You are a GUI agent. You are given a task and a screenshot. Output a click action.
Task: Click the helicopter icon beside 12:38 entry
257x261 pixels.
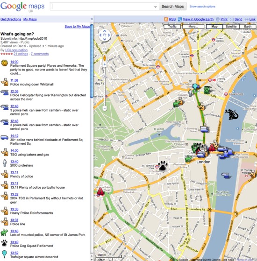point(5,92)
